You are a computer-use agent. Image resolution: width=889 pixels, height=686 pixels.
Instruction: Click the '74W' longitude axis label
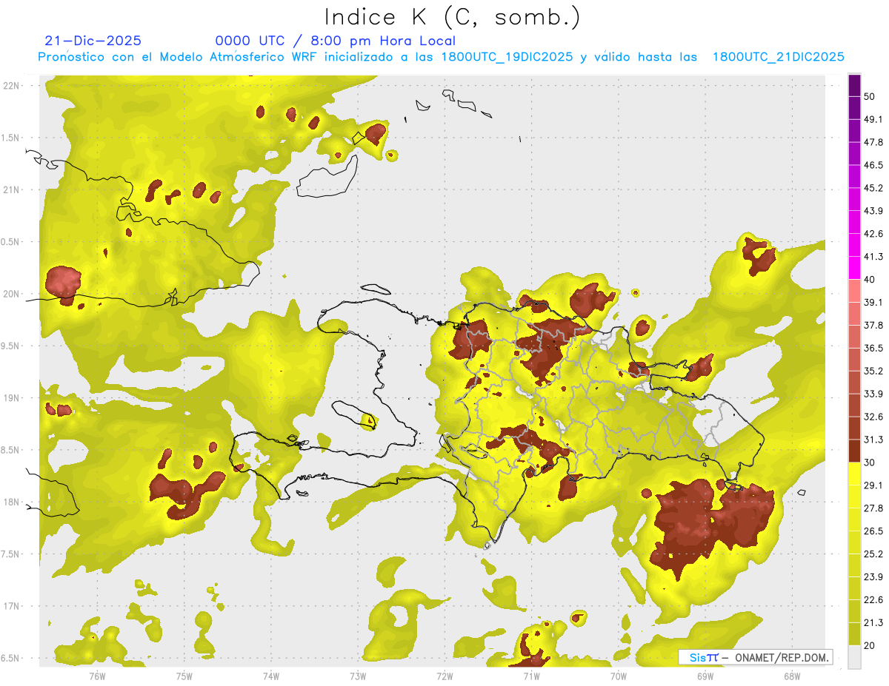pos(271,676)
